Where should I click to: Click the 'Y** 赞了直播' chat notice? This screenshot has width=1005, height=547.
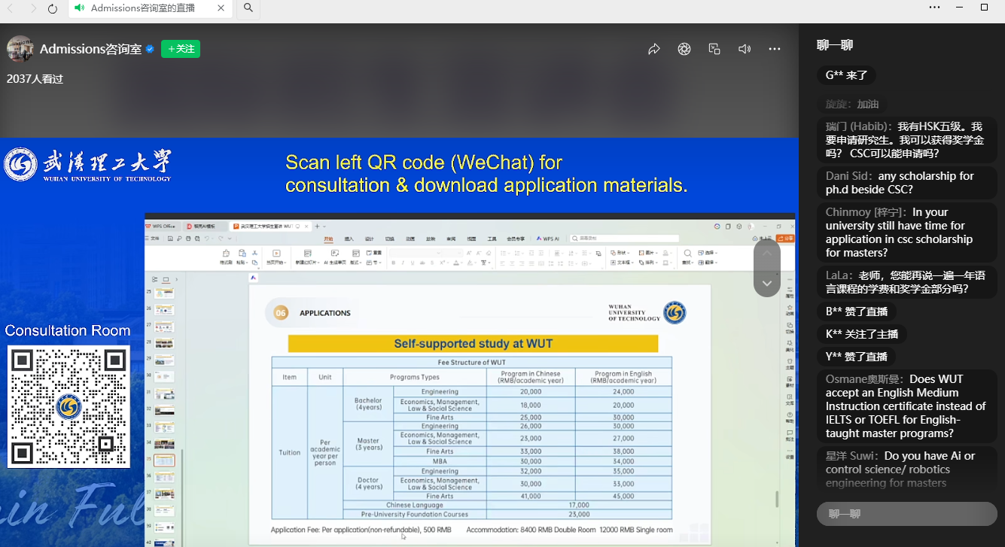click(x=856, y=357)
